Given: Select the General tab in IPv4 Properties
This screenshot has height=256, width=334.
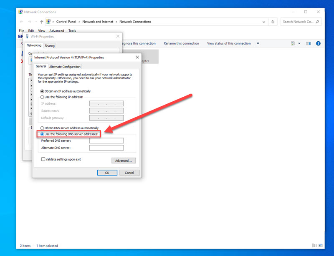Looking at the screenshot, I should (x=40, y=66).
